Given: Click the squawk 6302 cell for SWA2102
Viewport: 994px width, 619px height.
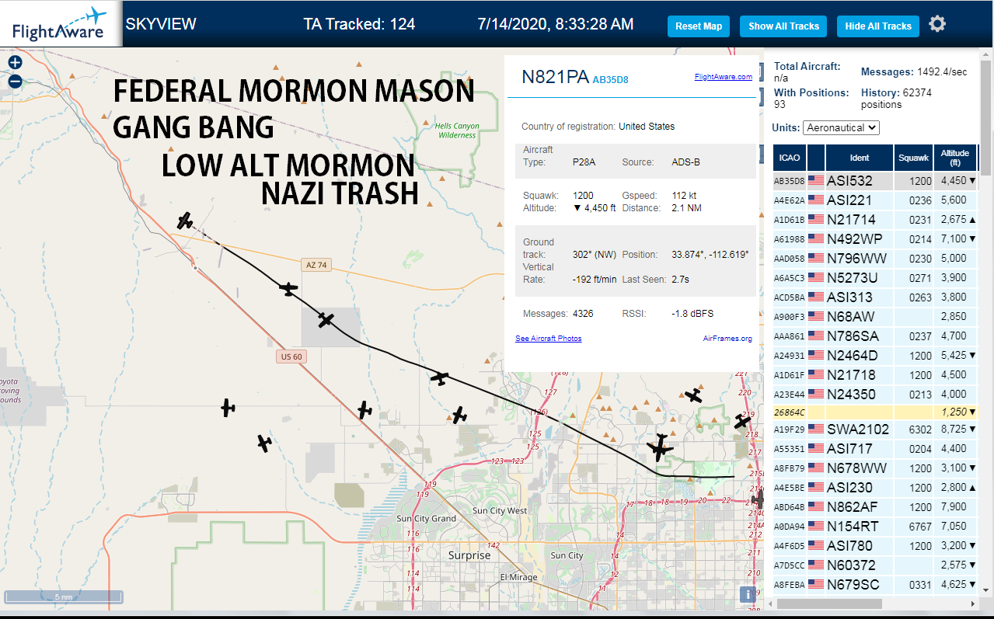Looking at the screenshot, I should (x=913, y=429).
